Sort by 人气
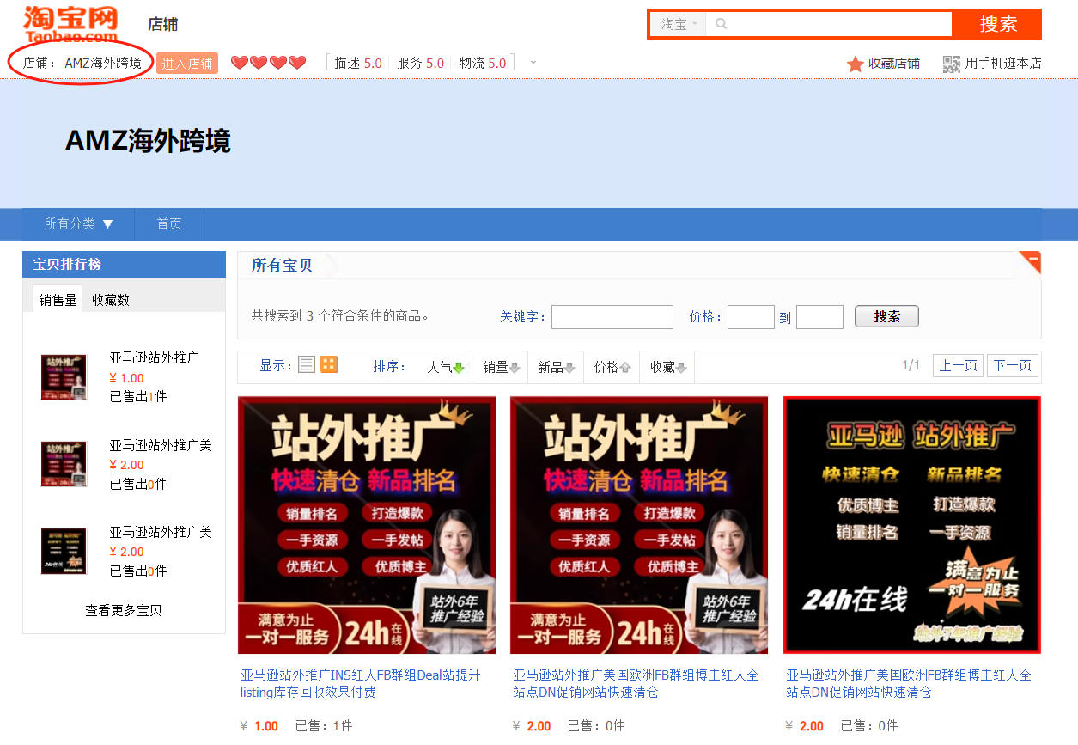1078x745 pixels. (446, 367)
